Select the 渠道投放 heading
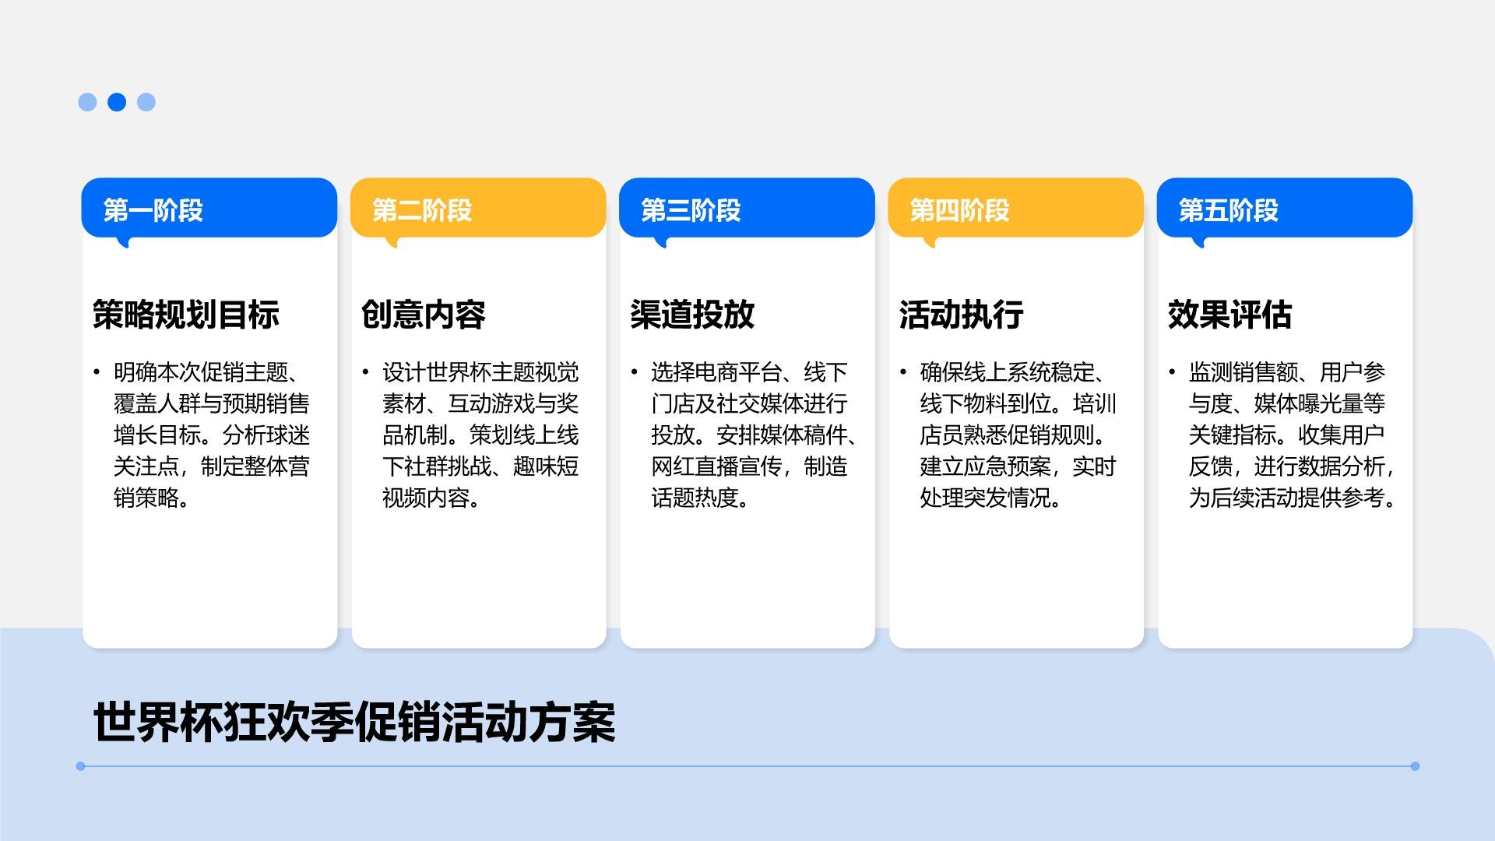The image size is (1495, 841). coord(692,315)
